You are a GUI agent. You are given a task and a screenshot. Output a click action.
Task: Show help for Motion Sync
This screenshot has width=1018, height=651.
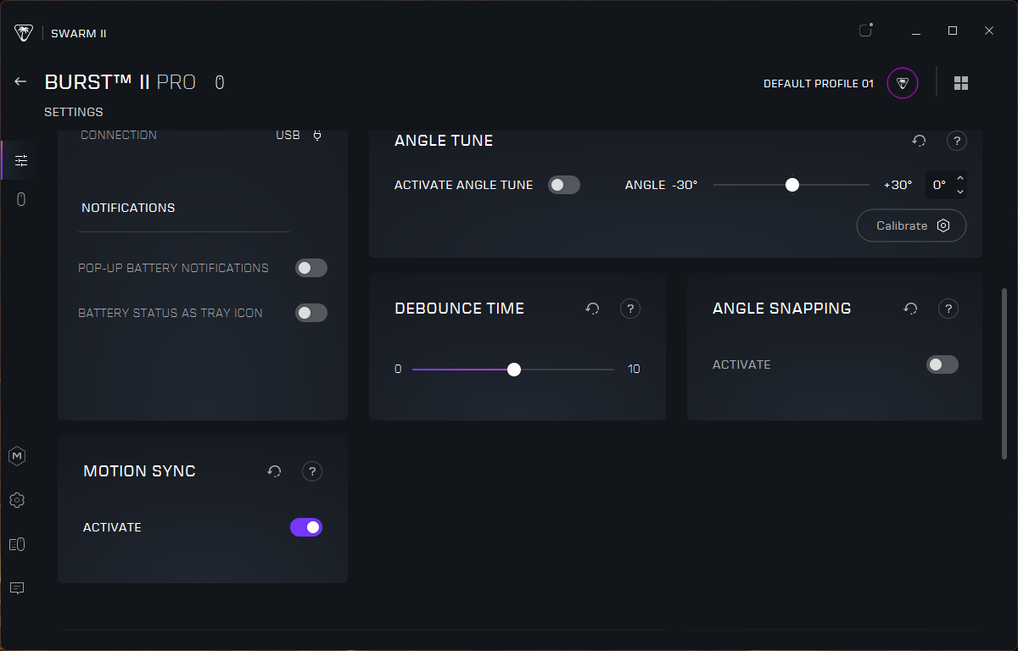[312, 471]
